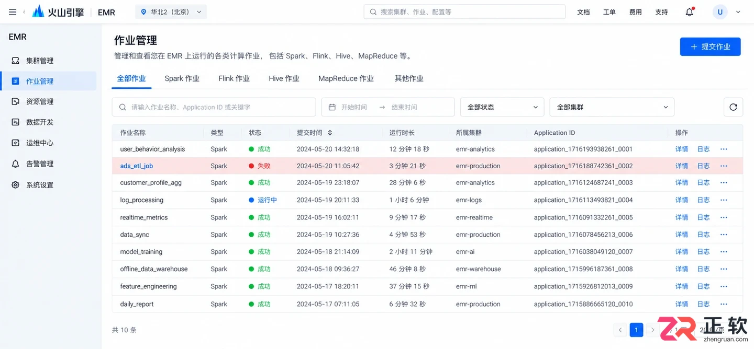Open 运维中心 in the sidebar

click(x=48, y=143)
